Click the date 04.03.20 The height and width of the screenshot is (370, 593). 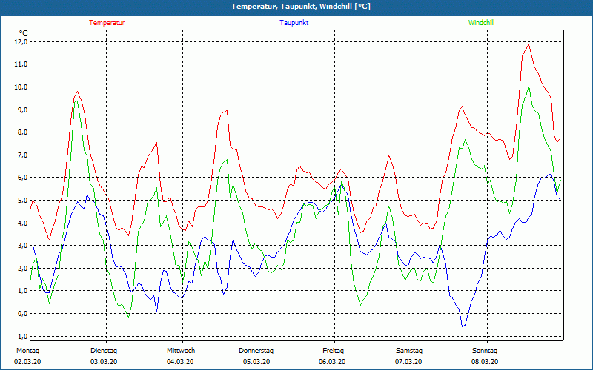tap(180, 362)
